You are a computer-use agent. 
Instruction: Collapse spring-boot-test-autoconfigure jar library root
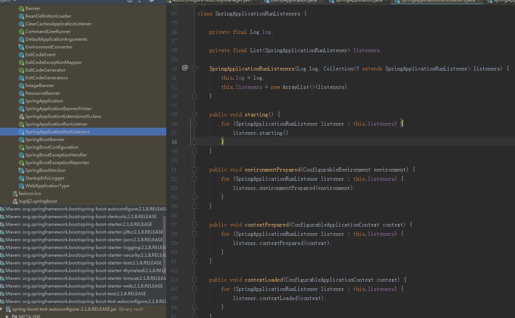(1, 309)
